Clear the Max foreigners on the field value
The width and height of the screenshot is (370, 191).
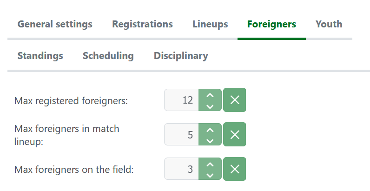[234, 169]
